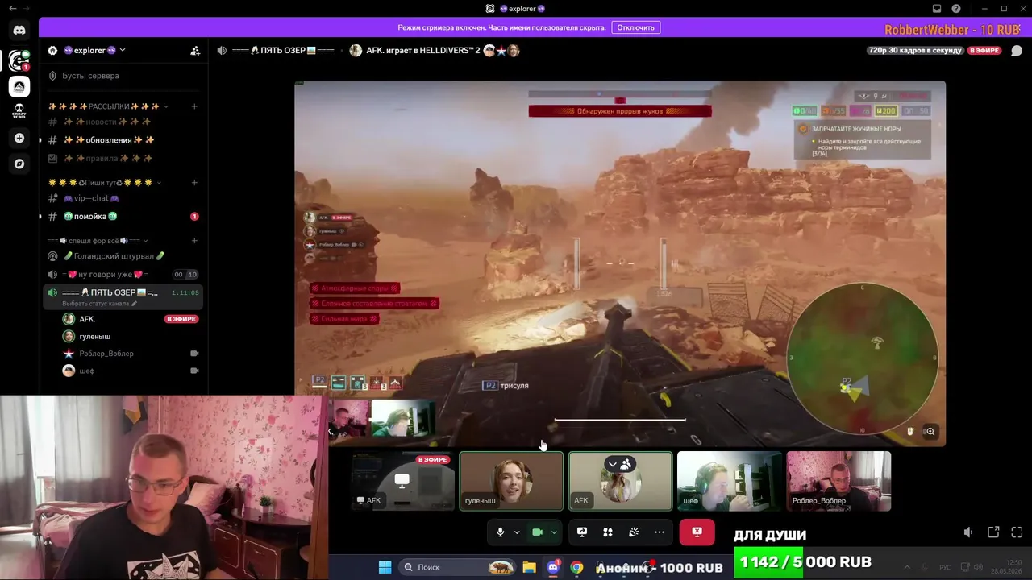
Task: Select user Роблер_Воблер in the voice channel list
Action: click(x=131, y=354)
